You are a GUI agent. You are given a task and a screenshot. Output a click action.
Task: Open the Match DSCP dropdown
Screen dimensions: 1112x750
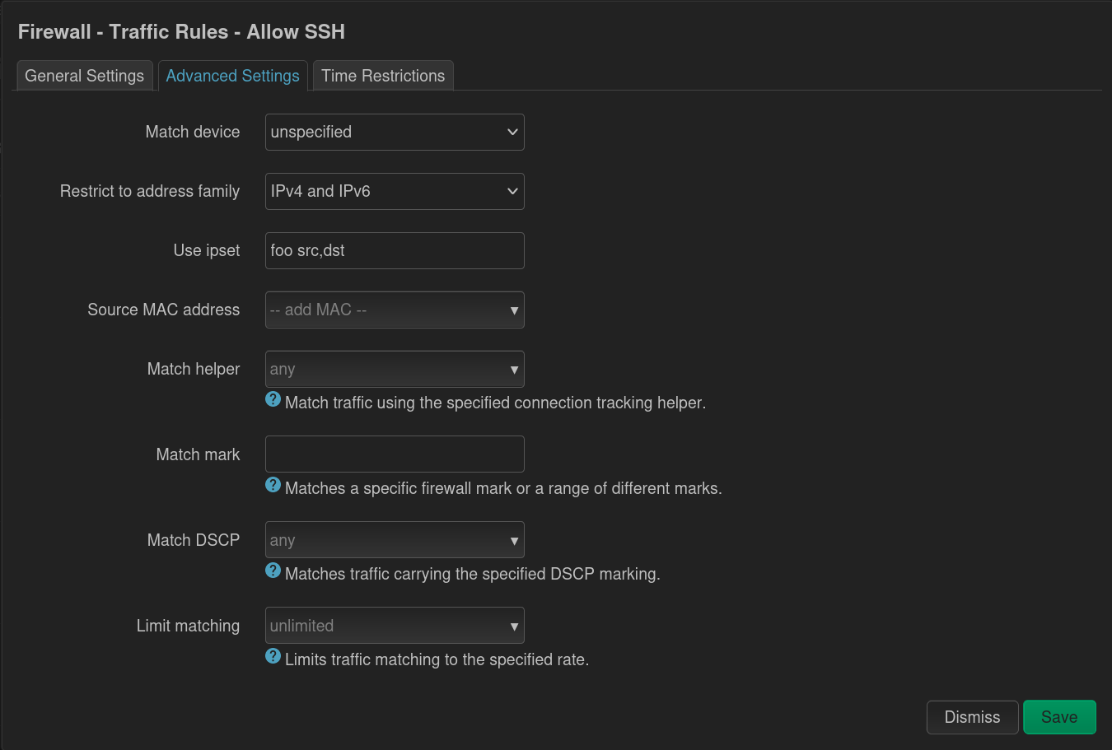pos(395,539)
